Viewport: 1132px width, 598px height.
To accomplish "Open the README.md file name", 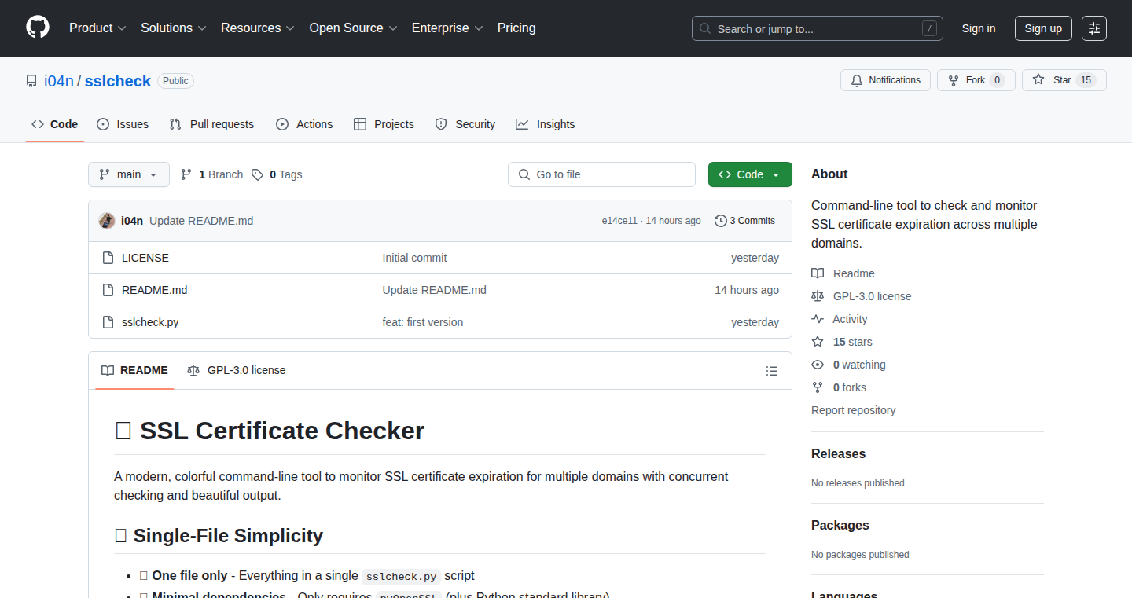I will pyautogui.click(x=155, y=290).
